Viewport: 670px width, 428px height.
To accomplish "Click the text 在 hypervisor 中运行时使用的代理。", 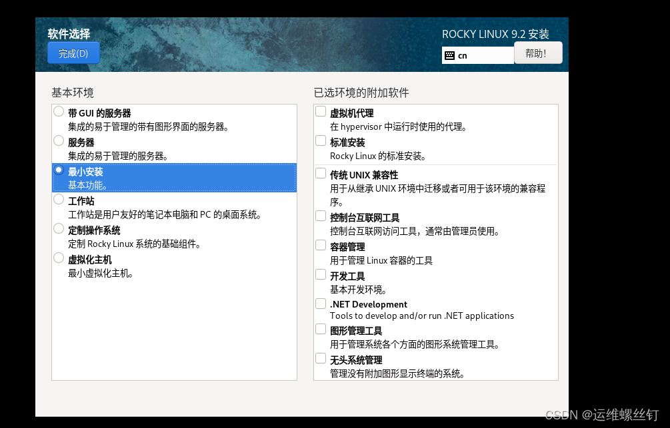I will click(398, 126).
